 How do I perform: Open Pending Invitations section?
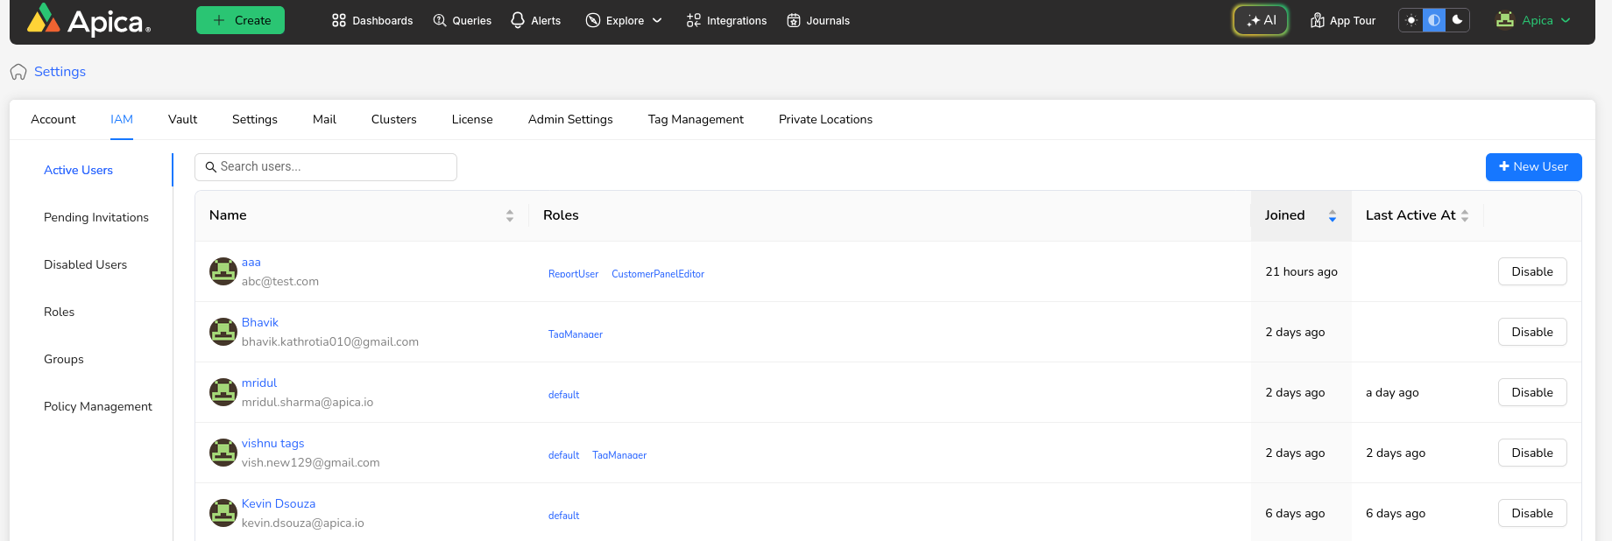(x=96, y=217)
